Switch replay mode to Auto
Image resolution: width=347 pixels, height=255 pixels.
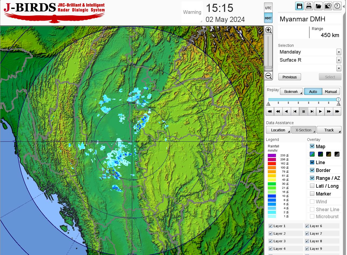click(x=313, y=92)
